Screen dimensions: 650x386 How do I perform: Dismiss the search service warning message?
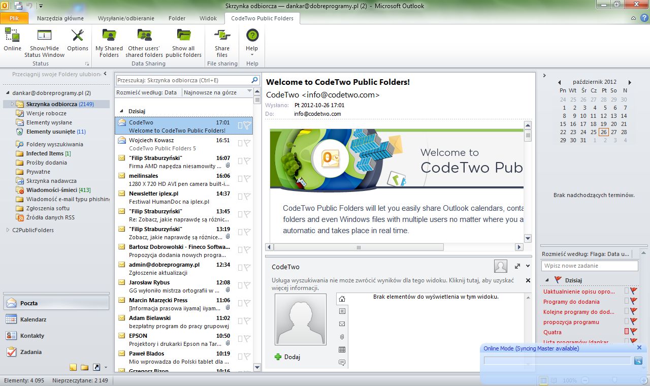pyautogui.click(x=528, y=280)
